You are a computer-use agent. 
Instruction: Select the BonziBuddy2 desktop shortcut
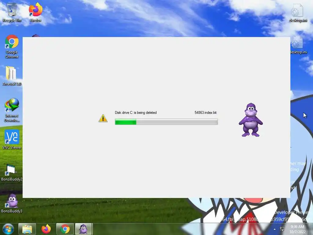[12, 172]
